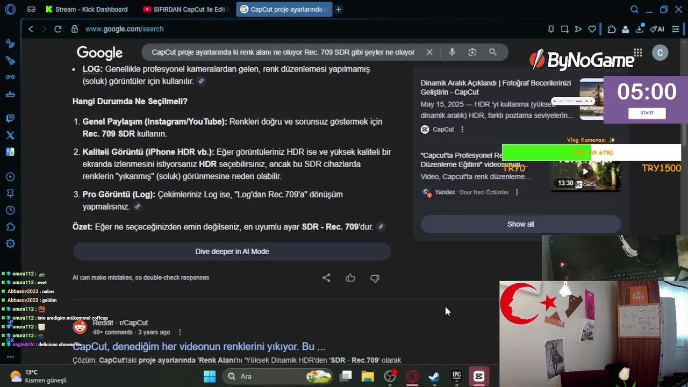688x387 pixels.
Task: Click Dive deeper in AI Mode button
Action: (x=232, y=252)
